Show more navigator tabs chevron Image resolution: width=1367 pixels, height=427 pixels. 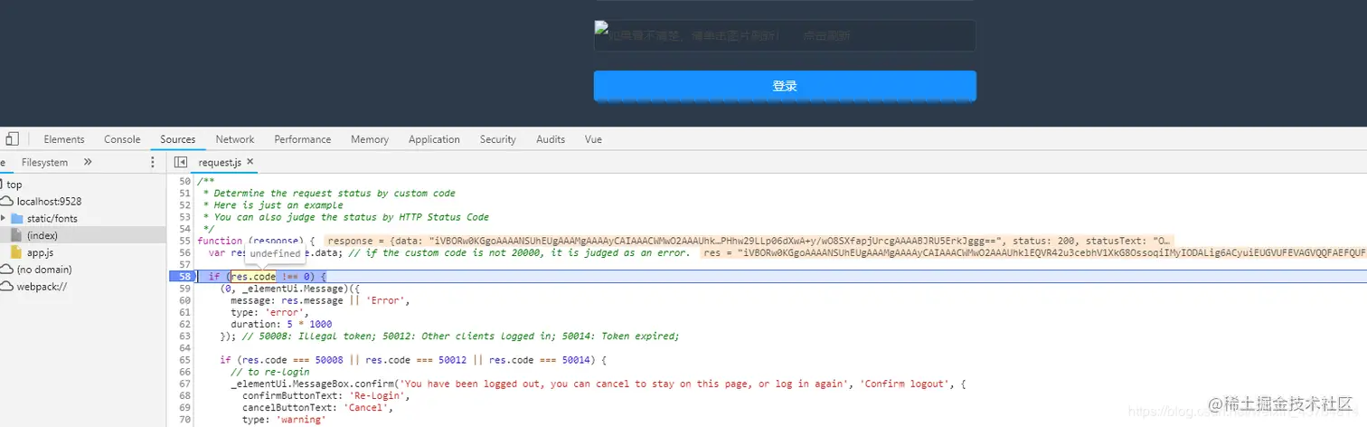pyautogui.click(x=88, y=162)
